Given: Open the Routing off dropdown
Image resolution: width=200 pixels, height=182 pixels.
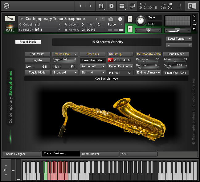Looking at the screenshot, I should (93, 66).
